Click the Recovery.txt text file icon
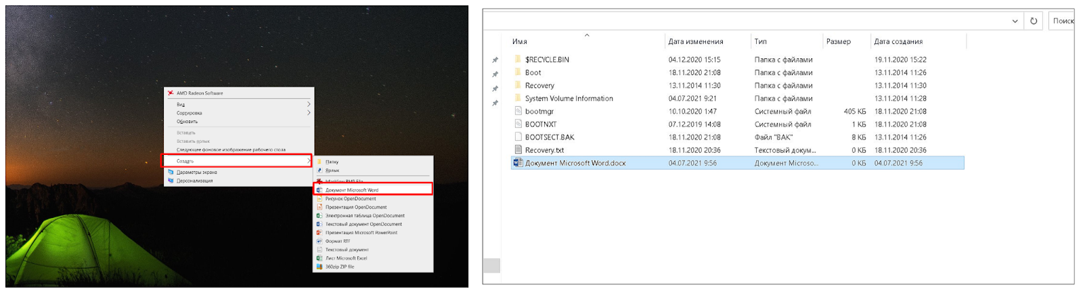Image resolution: width=1083 pixels, height=293 pixels. [518, 150]
